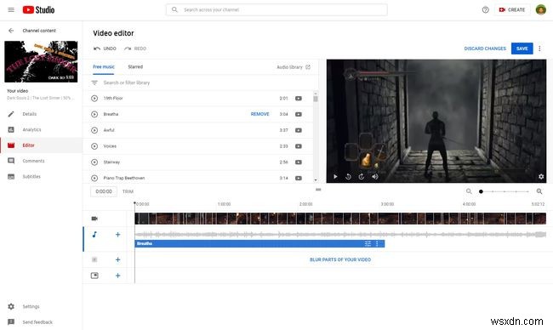Go back to Channel content arrow

[11, 31]
